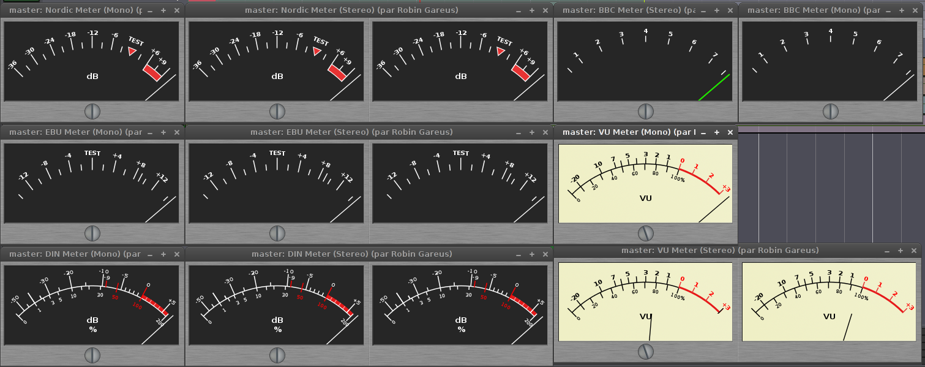Focus the Nordic Meter (Stereo) window title

[351, 10]
